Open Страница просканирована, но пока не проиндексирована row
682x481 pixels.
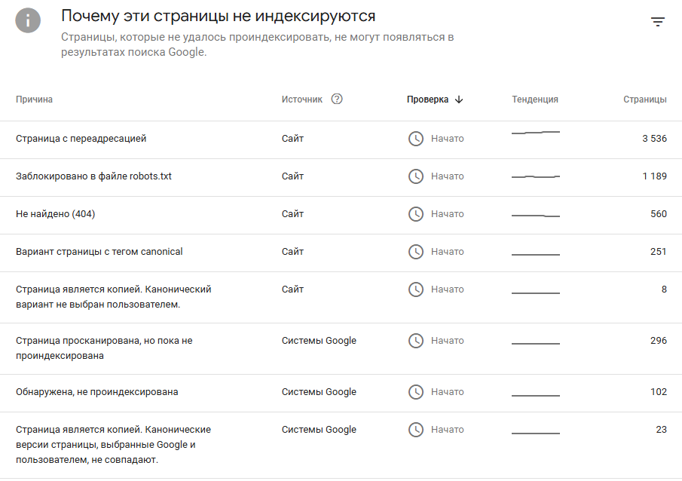[103, 348]
